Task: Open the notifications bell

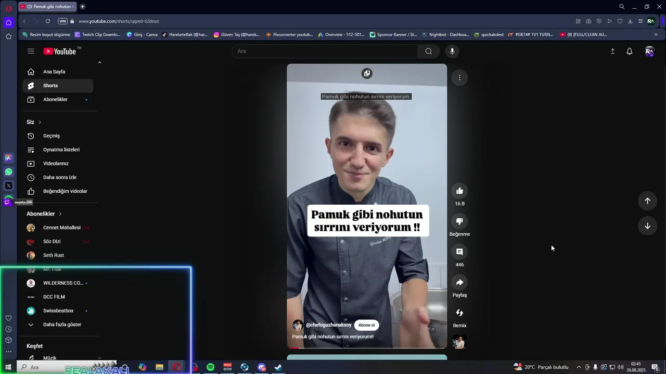Action: [x=630, y=51]
